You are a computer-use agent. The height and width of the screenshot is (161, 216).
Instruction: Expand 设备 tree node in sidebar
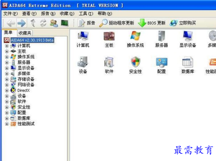tap(7, 96)
